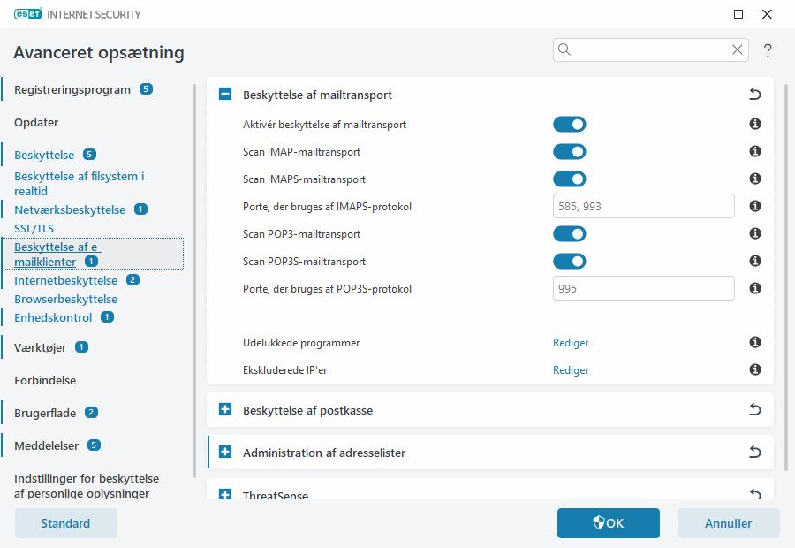The height and width of the screenshot is (548, 795).
Task: Click the help question mark icon
Action: pos(768,50)
